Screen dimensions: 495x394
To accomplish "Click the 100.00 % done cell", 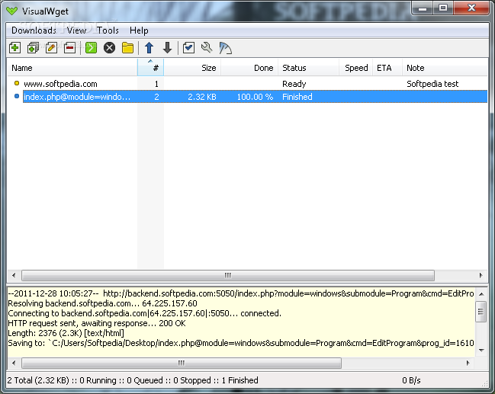I will (255, 97).
